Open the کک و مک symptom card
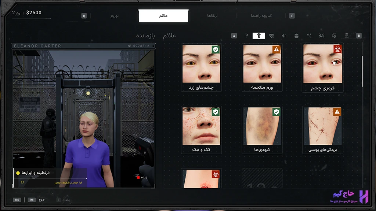376x211 pixels. [201, 130]
